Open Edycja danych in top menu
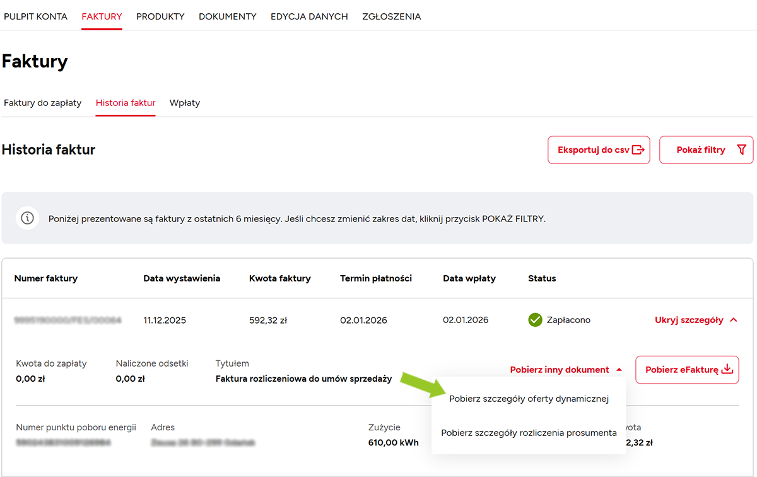The image size is (757, 477). click(309, 16)
